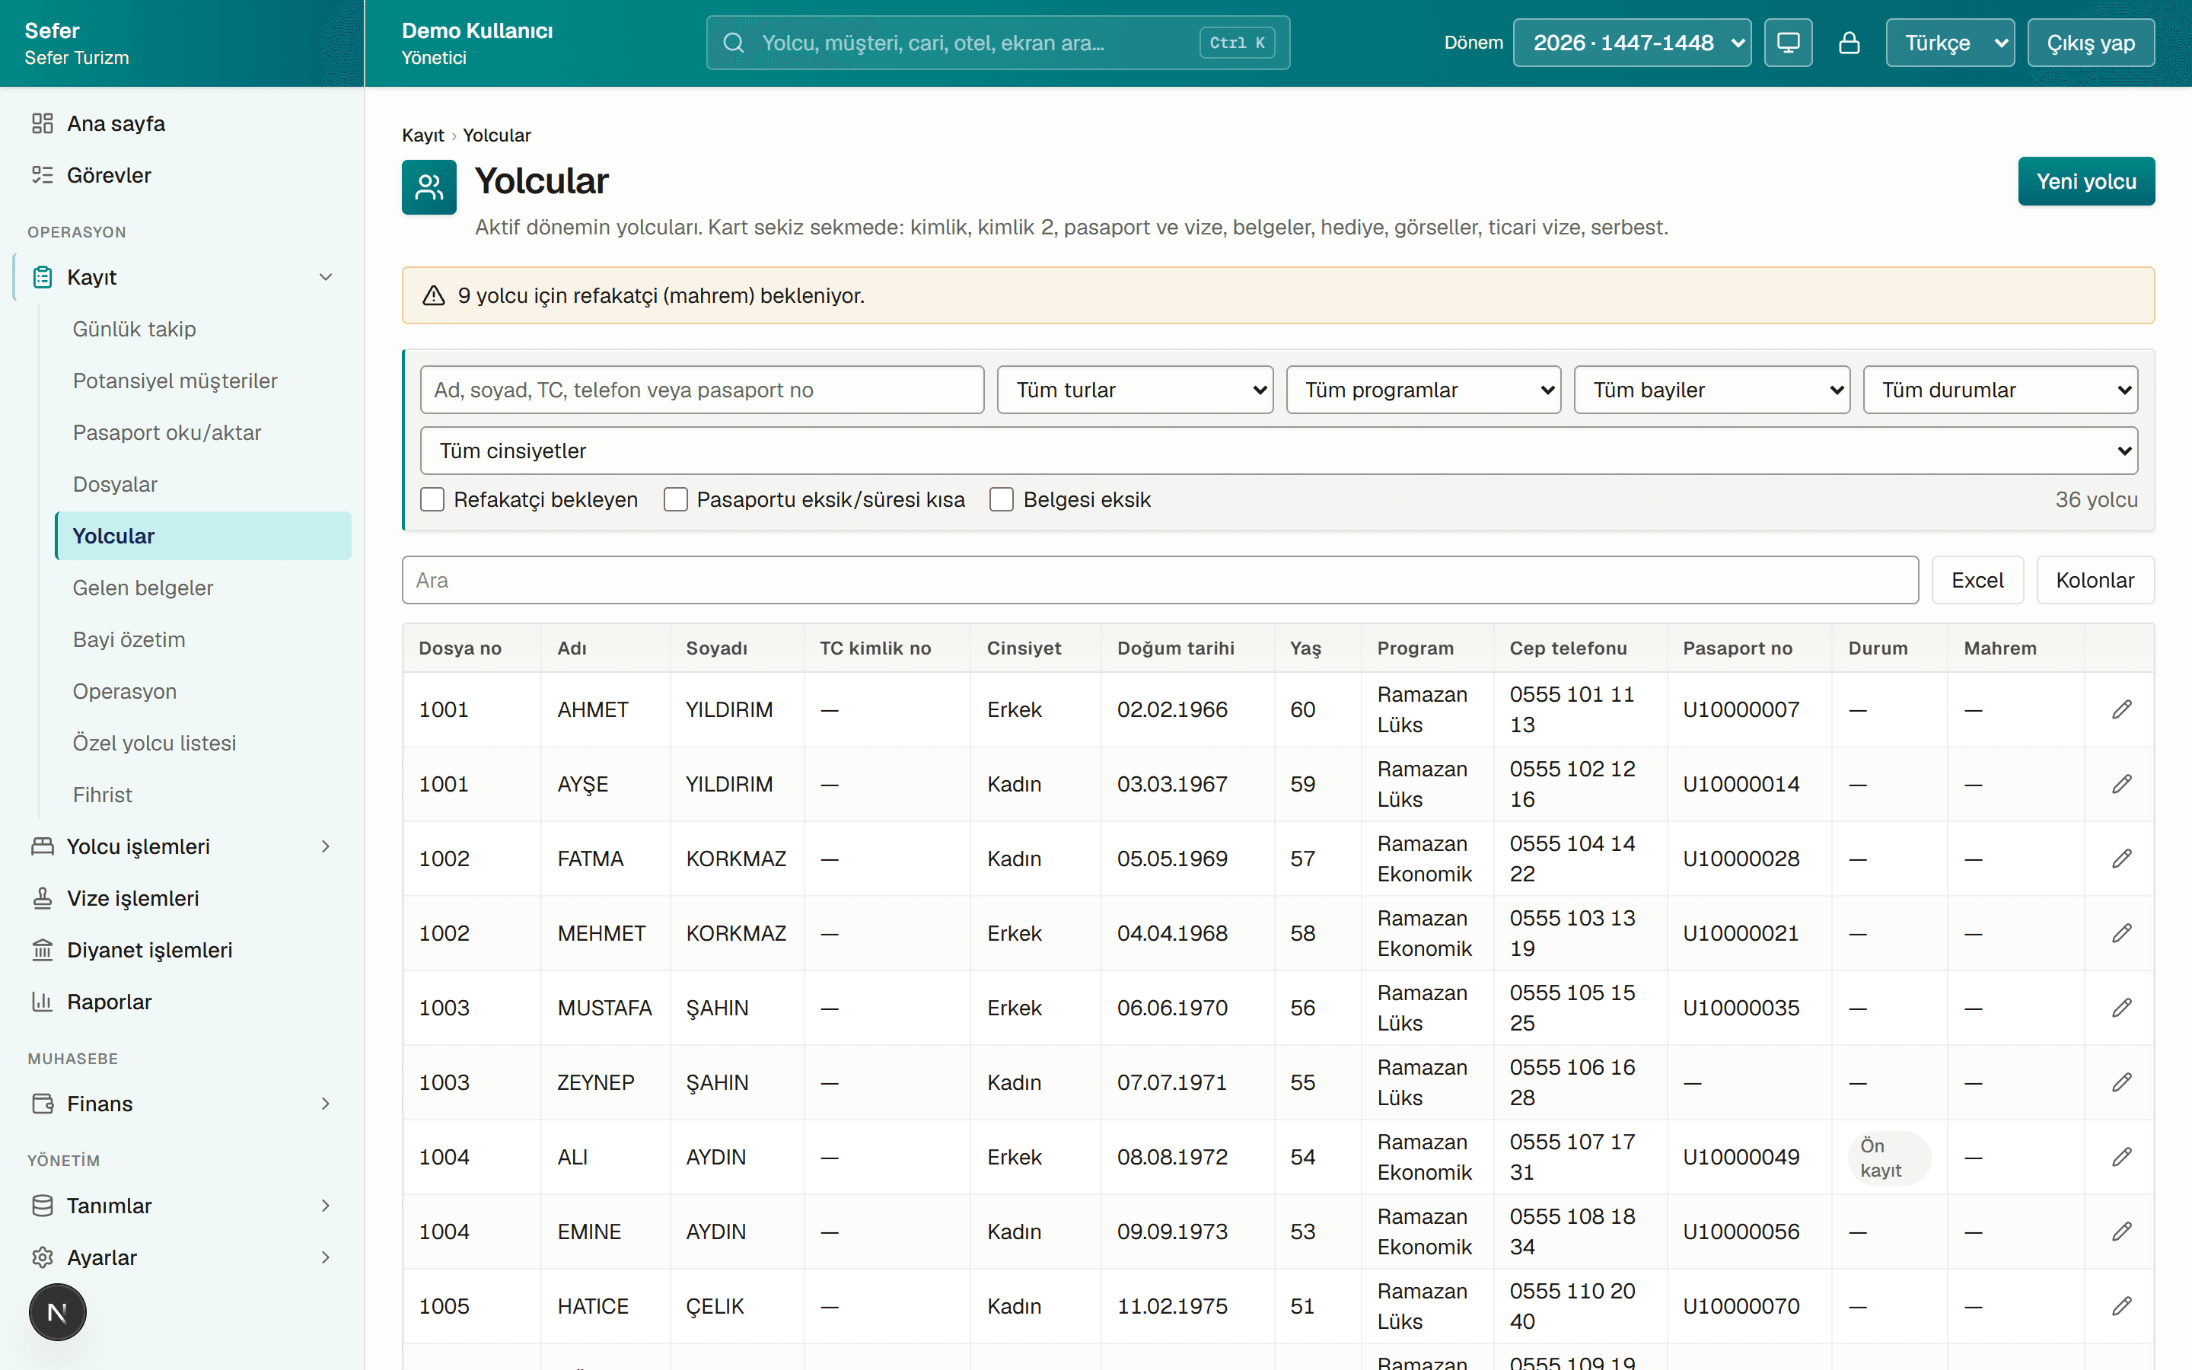
Task: Click the Yolcular page icon beside title
Action: point(429,186)
